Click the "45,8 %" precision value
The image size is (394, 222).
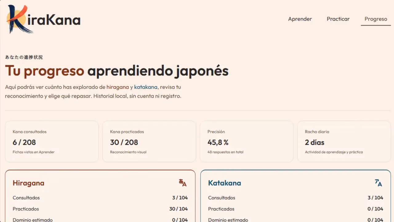[218, 142]
